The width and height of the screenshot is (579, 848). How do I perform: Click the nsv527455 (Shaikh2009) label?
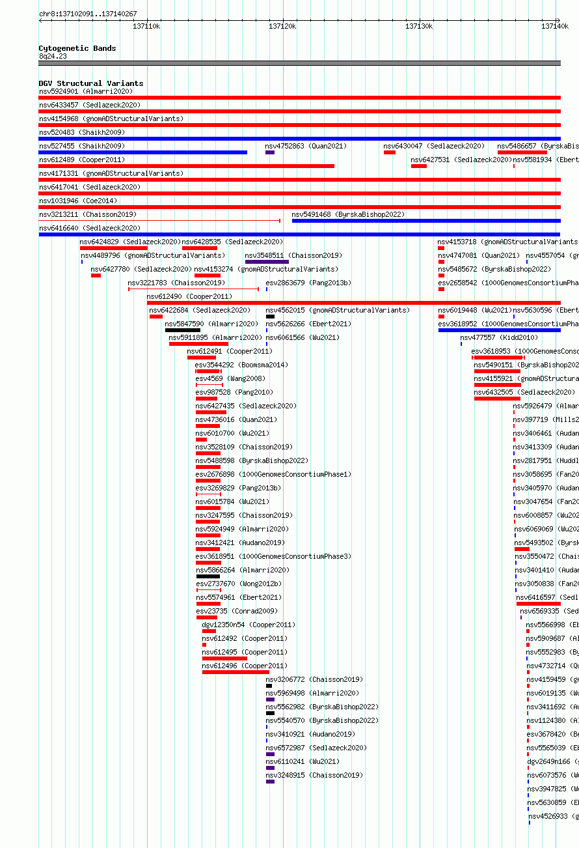[82, 146]
